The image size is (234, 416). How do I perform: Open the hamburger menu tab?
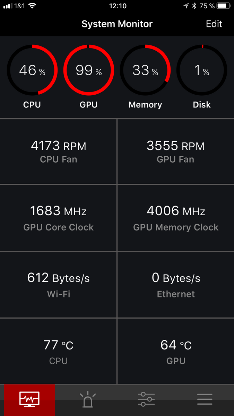[205, 400]
